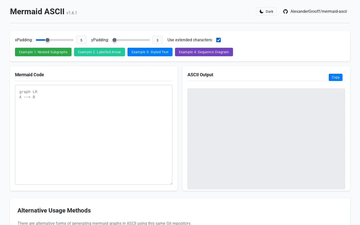This screenshot has width=360, height=225.
Task: Click inside the Mermaid Code textarea
Action: 94,135
